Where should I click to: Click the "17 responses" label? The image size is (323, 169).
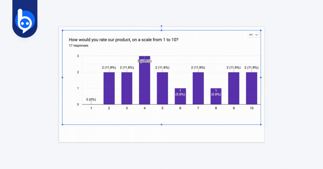(79, 45)
